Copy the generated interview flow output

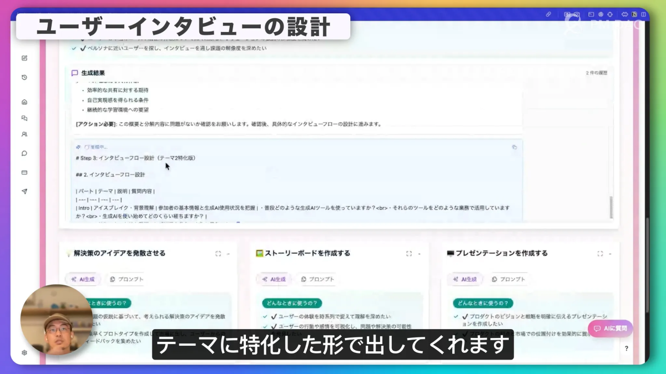pyautogui.click(x=514, y=147)
